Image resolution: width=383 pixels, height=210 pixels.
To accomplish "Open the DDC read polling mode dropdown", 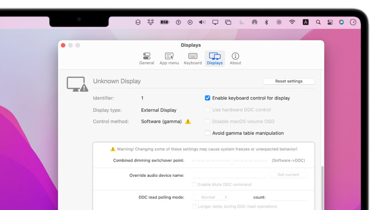I will pos(211,197).
